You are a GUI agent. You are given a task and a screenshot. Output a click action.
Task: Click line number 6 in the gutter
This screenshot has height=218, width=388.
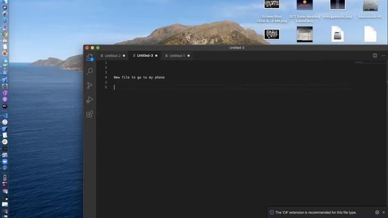[106, 87]
